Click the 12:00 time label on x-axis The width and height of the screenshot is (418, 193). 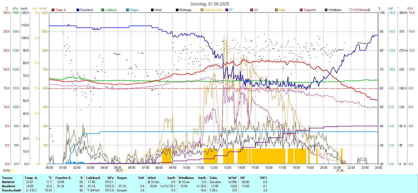pyautogui.click(x=214, y=168)
